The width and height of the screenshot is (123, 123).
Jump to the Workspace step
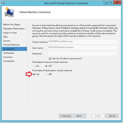pyautogui.click(x=9, y=53)
